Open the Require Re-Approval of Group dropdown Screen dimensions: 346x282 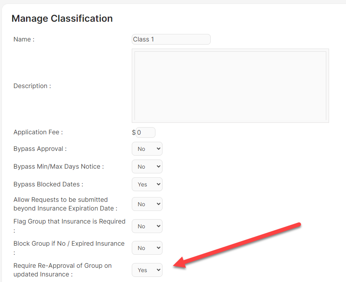coord(147,270)
